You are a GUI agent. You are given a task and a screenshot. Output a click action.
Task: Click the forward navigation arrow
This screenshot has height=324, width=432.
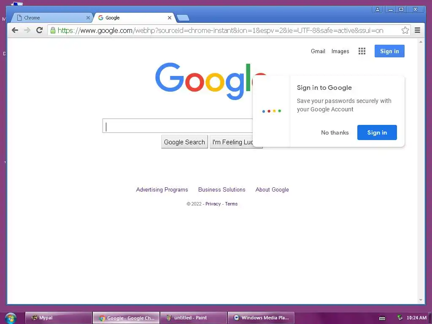(27, 30)
